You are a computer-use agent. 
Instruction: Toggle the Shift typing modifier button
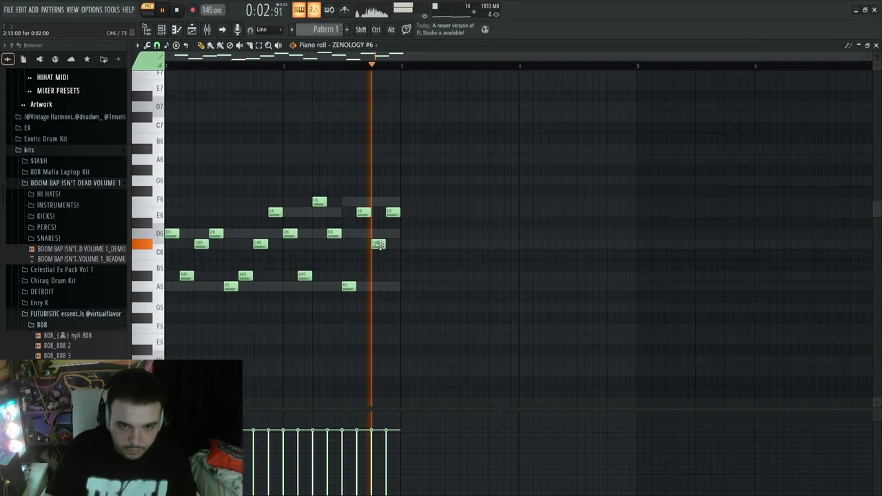point(361,30)
